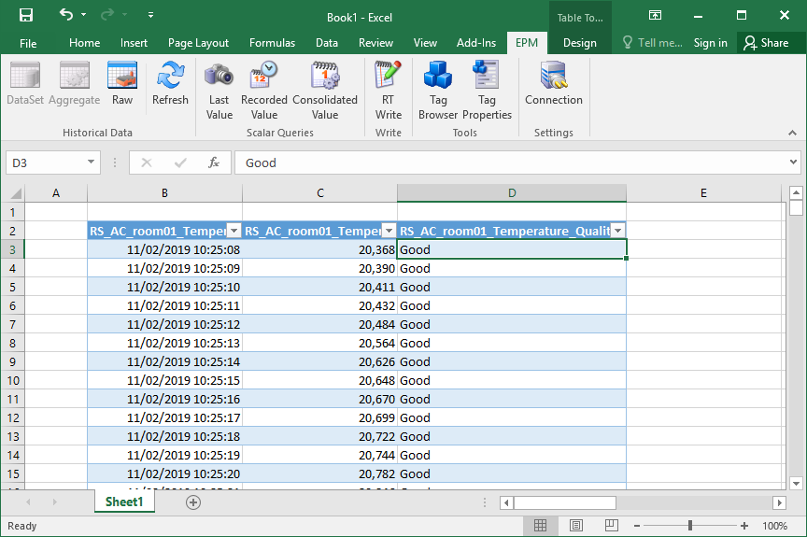
Task: Click the Refresh icon in ribbon
Action: click(170, 83)
